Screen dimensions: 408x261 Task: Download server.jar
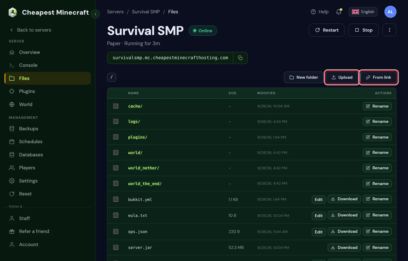pos(344,248)
